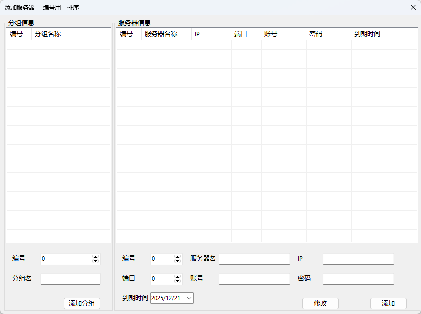This screenshot has height=314, width=421.
Task: Increase the server 编号 spinner value
Action: 177,257
